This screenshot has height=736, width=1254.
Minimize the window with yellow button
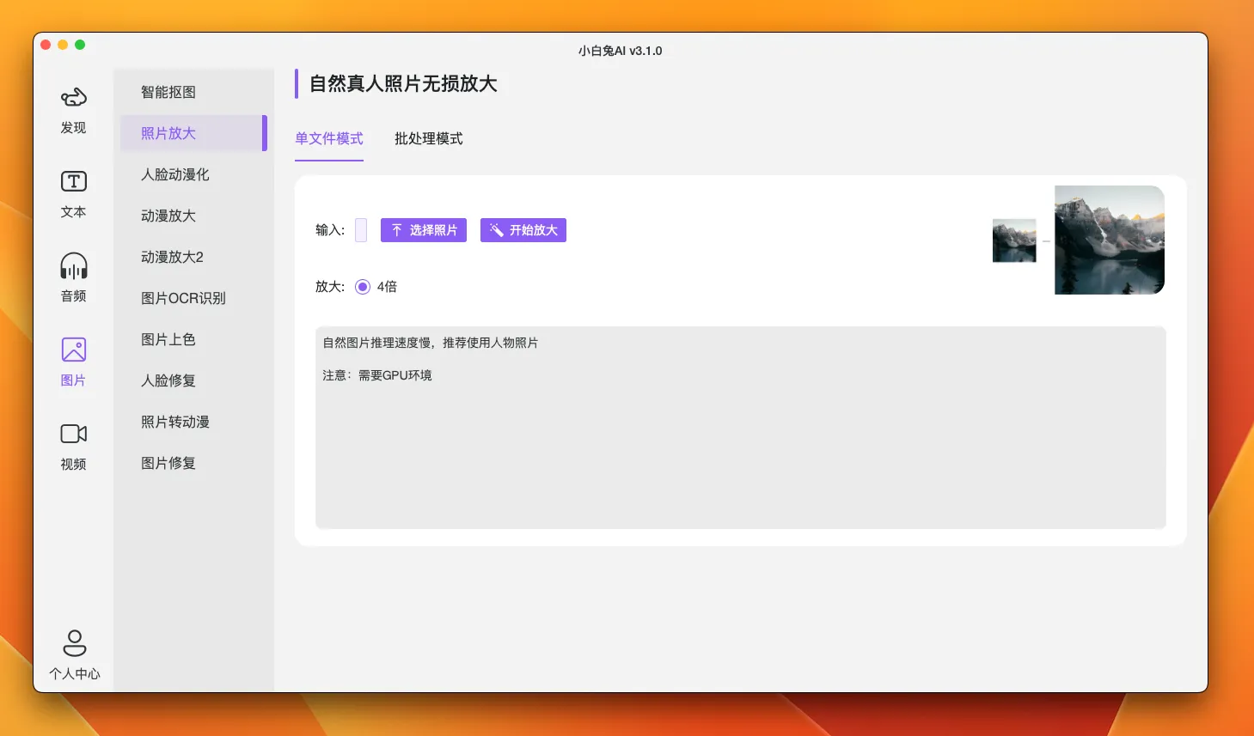63,45
